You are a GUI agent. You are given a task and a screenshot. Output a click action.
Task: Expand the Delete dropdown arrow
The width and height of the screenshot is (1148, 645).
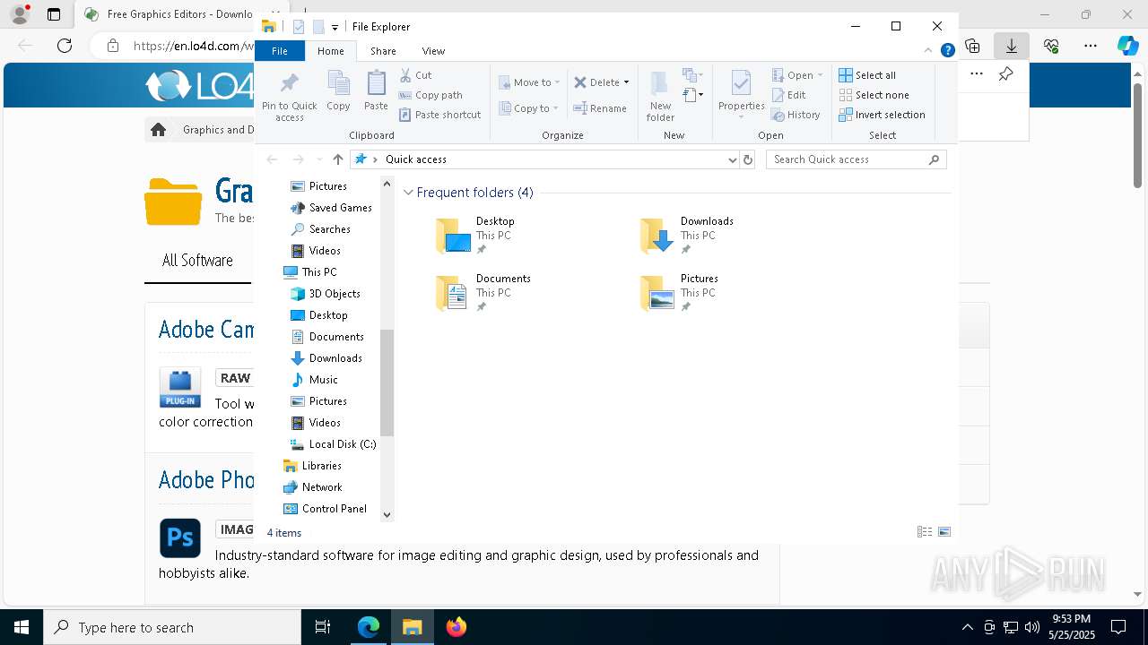coord(626,82)
